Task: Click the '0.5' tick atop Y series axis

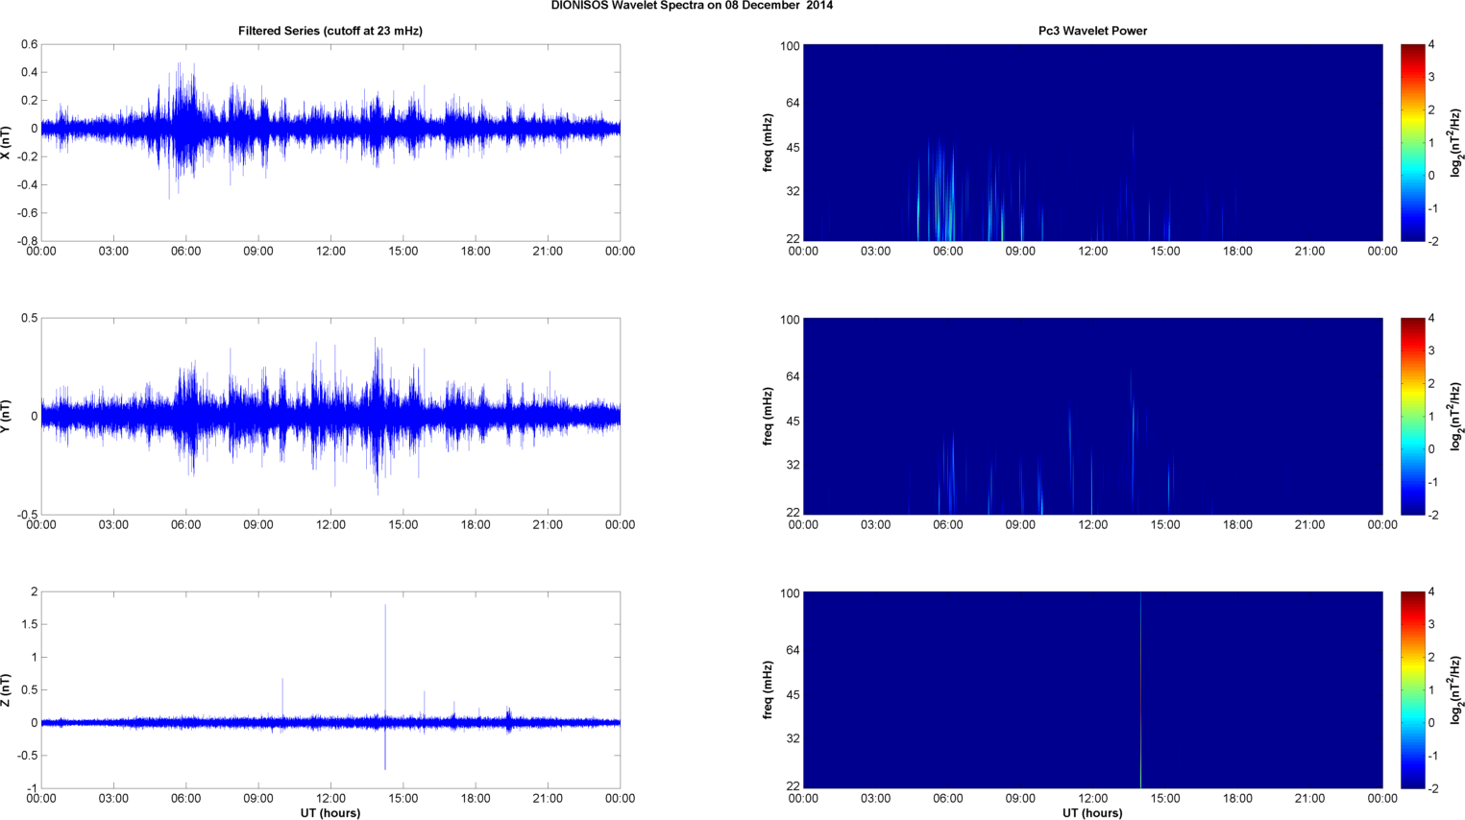Action: point(29,319)
